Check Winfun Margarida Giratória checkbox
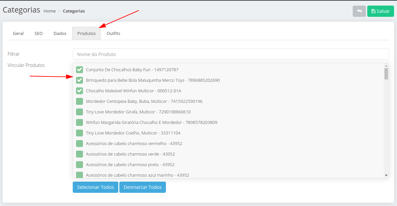Viewport: 397px width, 206px height. tap(79, 122)
